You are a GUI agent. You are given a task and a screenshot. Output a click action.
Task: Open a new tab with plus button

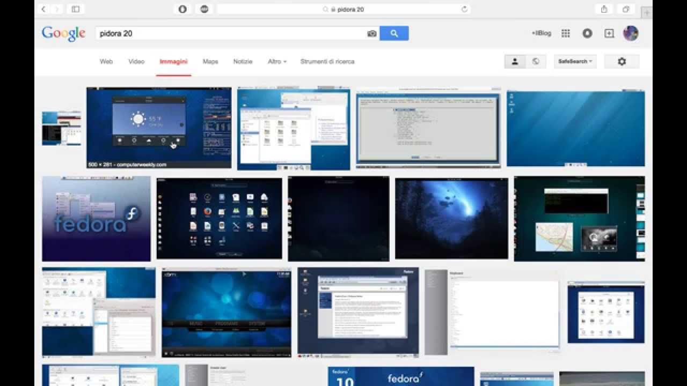click(647, 12)
